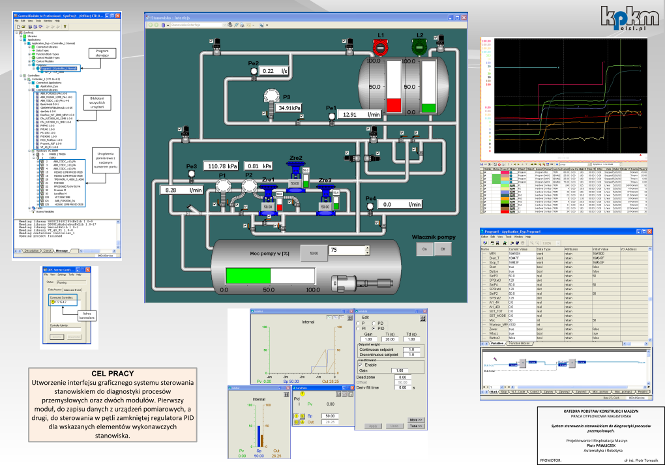
Task: Click the green L2 level transmitter icon
Action: pyautogui.click(x=419, y=46)
